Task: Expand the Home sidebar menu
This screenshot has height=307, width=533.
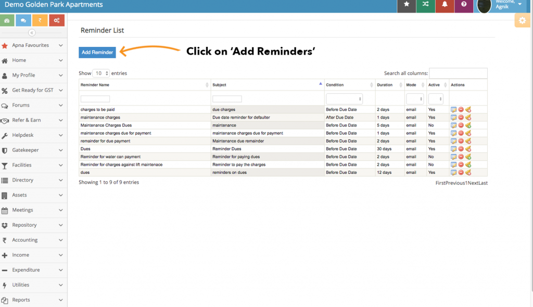Action: pos(33,60)
